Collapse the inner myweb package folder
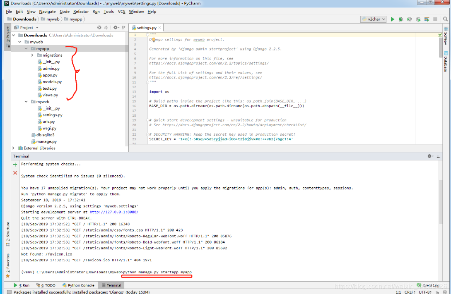The width and height of the screenshot is (451, 294). tap(26, 102)
